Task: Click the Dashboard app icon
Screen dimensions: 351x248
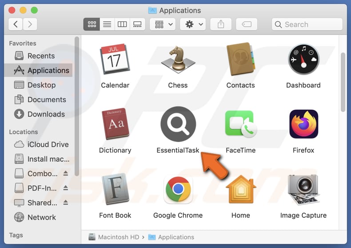Action: (303, 59)
